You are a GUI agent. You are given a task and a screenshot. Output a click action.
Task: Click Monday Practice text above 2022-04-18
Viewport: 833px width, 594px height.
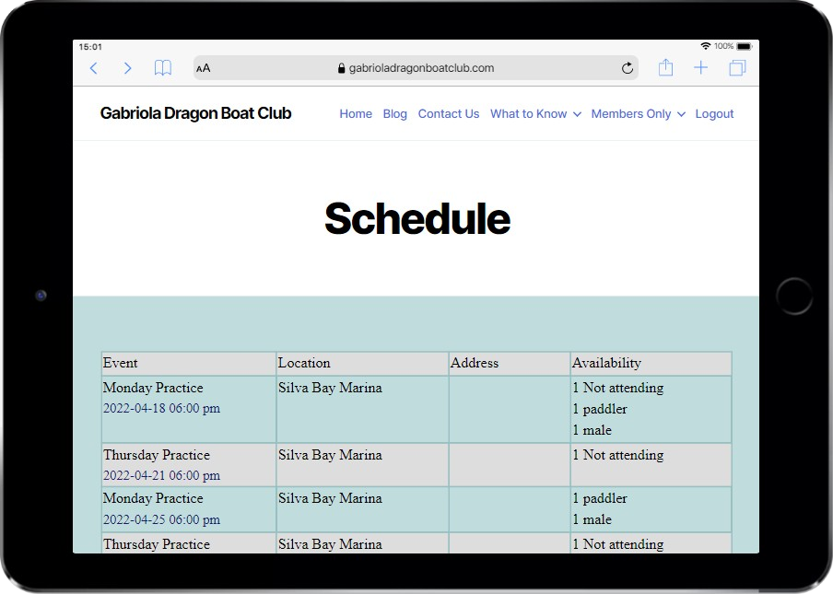tap(153, 388)
